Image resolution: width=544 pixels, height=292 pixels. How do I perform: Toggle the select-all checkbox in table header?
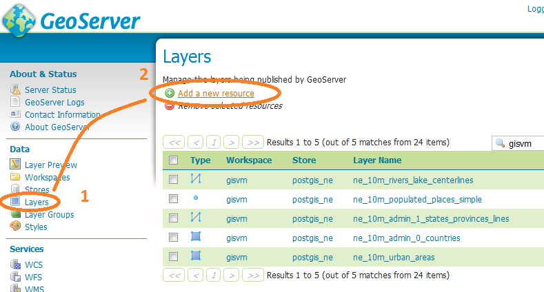coord(173,160)
